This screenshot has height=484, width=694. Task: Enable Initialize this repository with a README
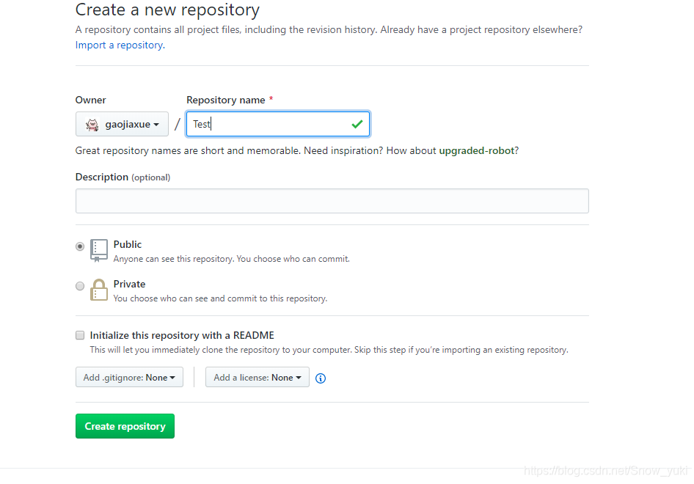[x=80, y=335]
